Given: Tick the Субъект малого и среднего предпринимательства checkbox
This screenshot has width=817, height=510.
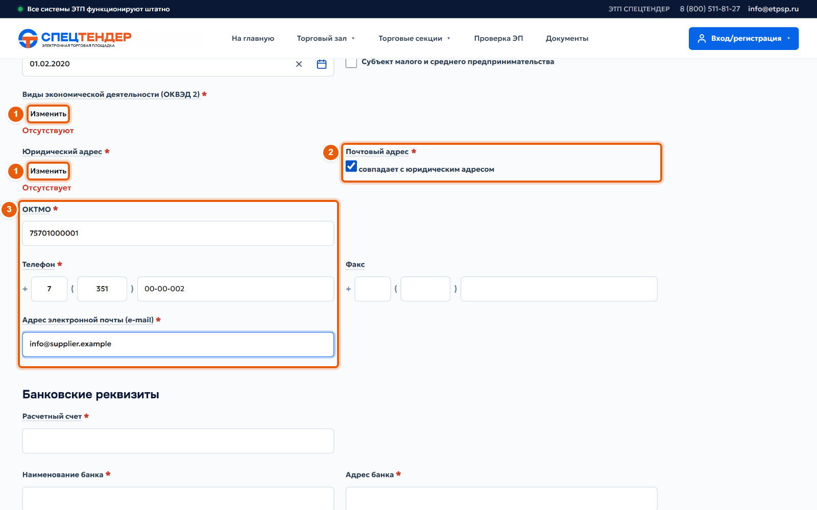Looking at the screenshot, I should [x=351, y=62].
